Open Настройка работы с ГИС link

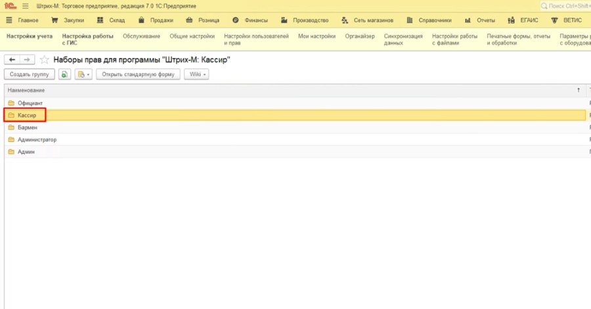pos(87,39)
